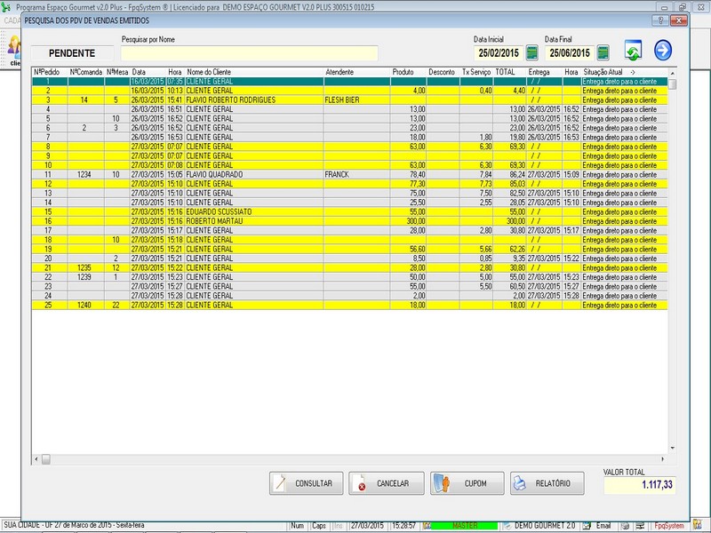Screen dimensions: 711x533
Task: Click the envelope icon beside Email
Action: tap(587, 526)
